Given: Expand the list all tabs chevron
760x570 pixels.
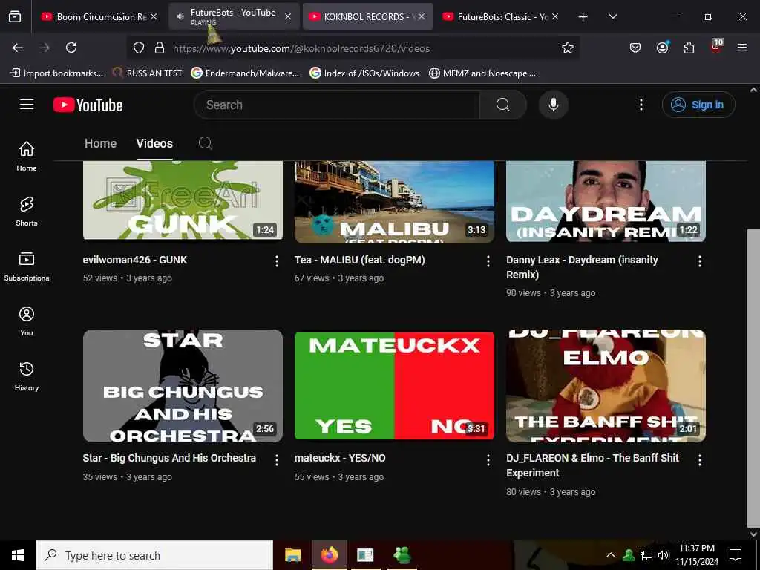Looking at the screenshot, I should click(612, 16).
